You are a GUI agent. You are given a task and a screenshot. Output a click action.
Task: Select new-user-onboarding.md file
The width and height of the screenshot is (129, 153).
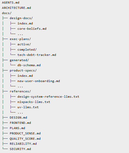[39, 81]
